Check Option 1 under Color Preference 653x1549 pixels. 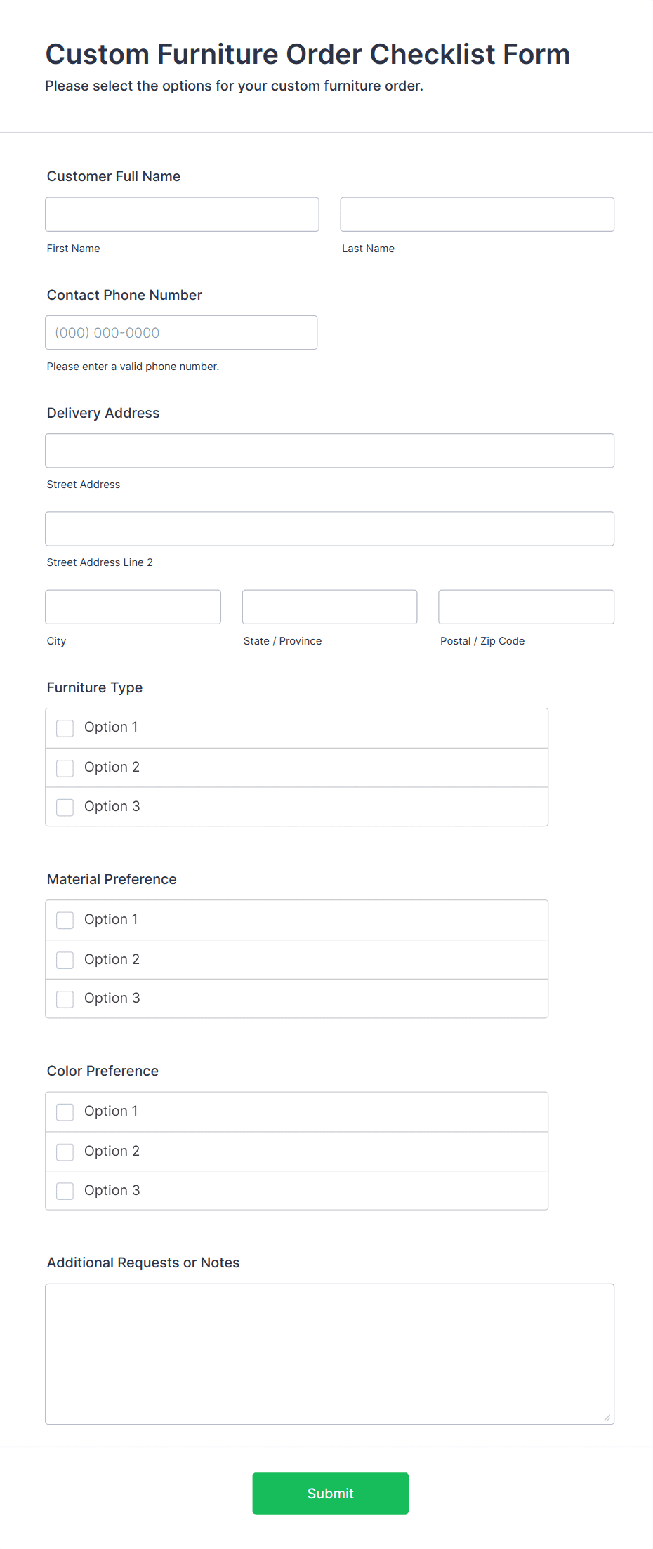click(x=65, y=1112)
